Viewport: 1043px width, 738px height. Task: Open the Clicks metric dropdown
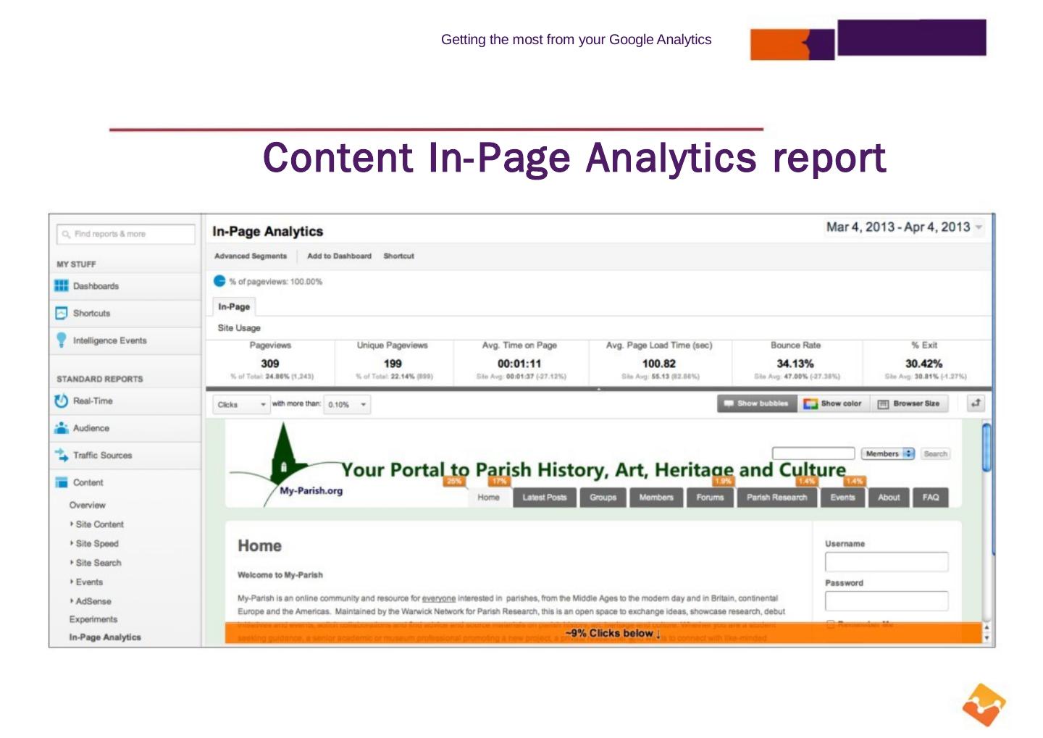pyautogui.click(x=241, y=404)
